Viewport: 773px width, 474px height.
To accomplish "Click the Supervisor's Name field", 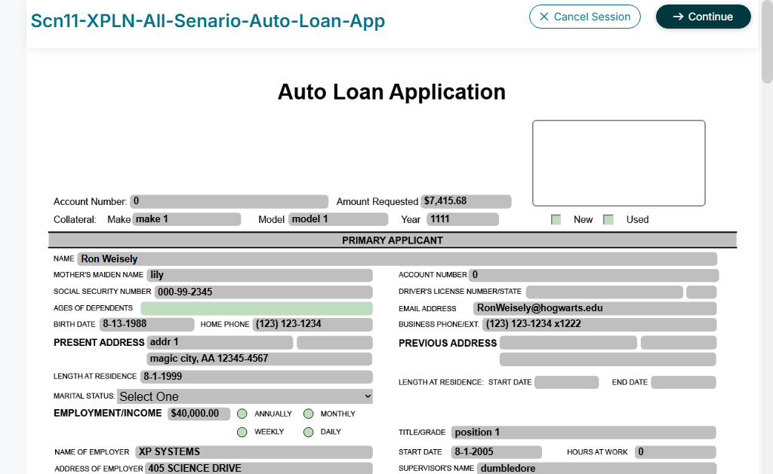I will [596, 468].
